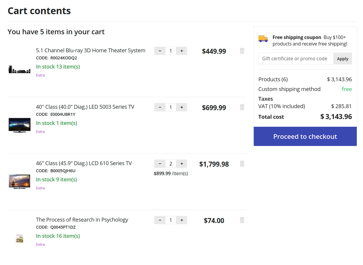
Task: Delete The Process of Research in Psychology
Action: [242, 220]
